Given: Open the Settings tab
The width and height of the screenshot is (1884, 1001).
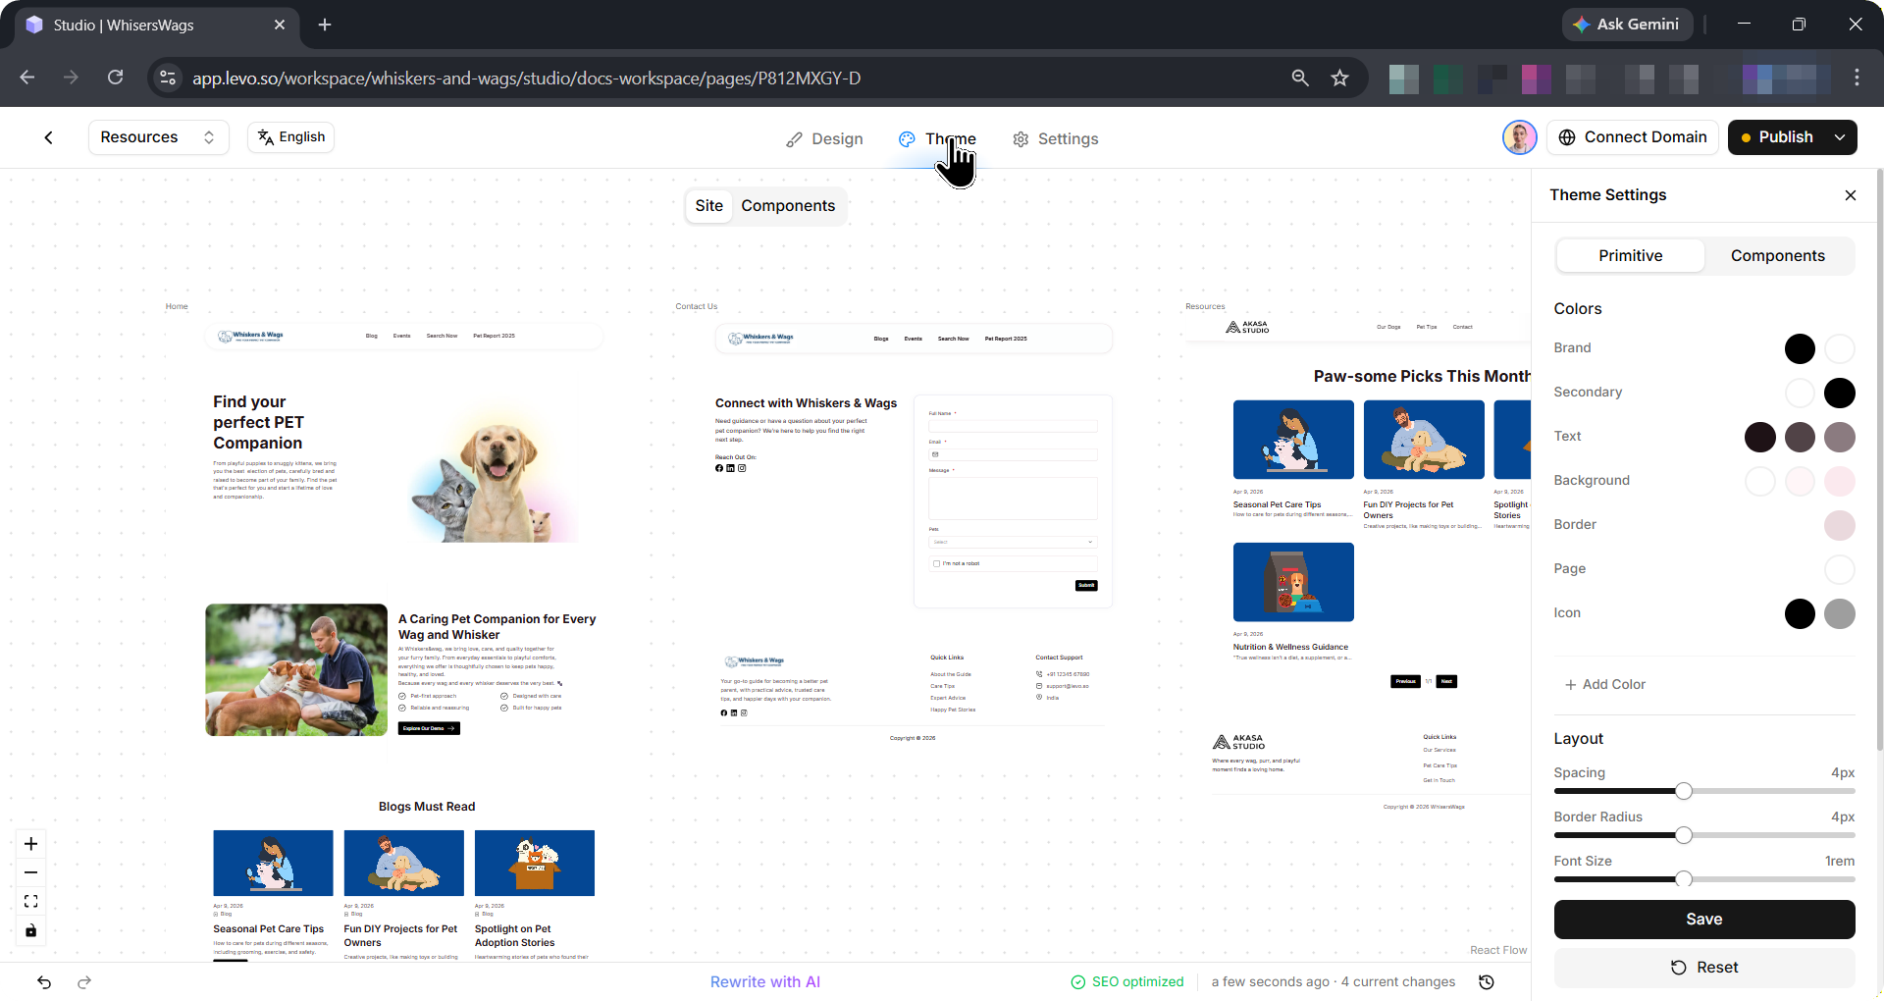Looking at the screenshot, I should click(1055, 139).
